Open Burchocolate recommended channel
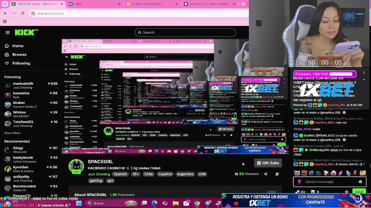The height and width of the screenshot is (208, 371). [31, 188]
